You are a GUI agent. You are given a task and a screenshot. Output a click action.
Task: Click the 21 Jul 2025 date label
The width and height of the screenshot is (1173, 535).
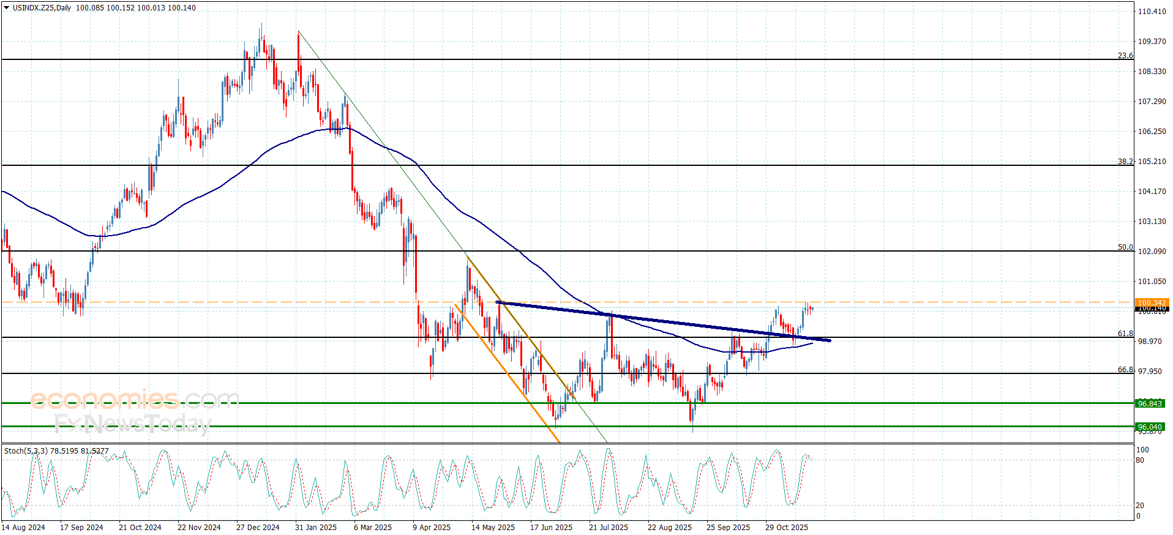pyautogui.click(x=609, y=527)
